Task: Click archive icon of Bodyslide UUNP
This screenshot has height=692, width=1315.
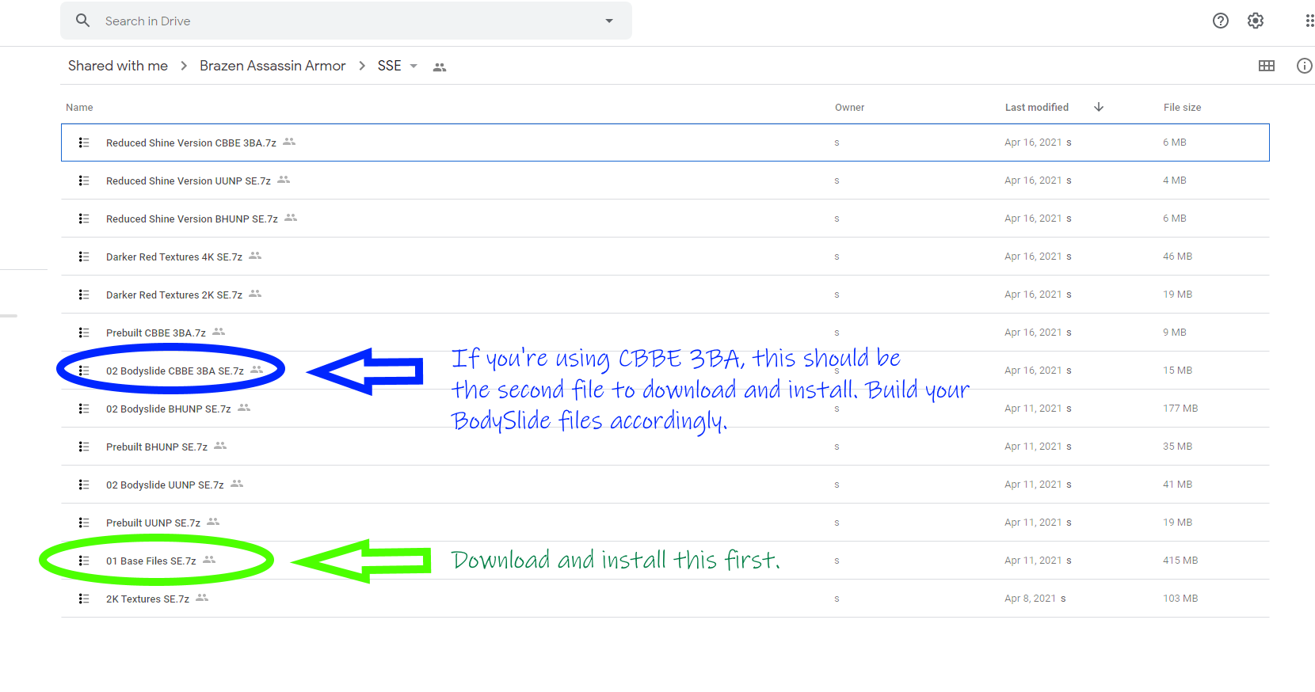Action: tap(84, 485)
